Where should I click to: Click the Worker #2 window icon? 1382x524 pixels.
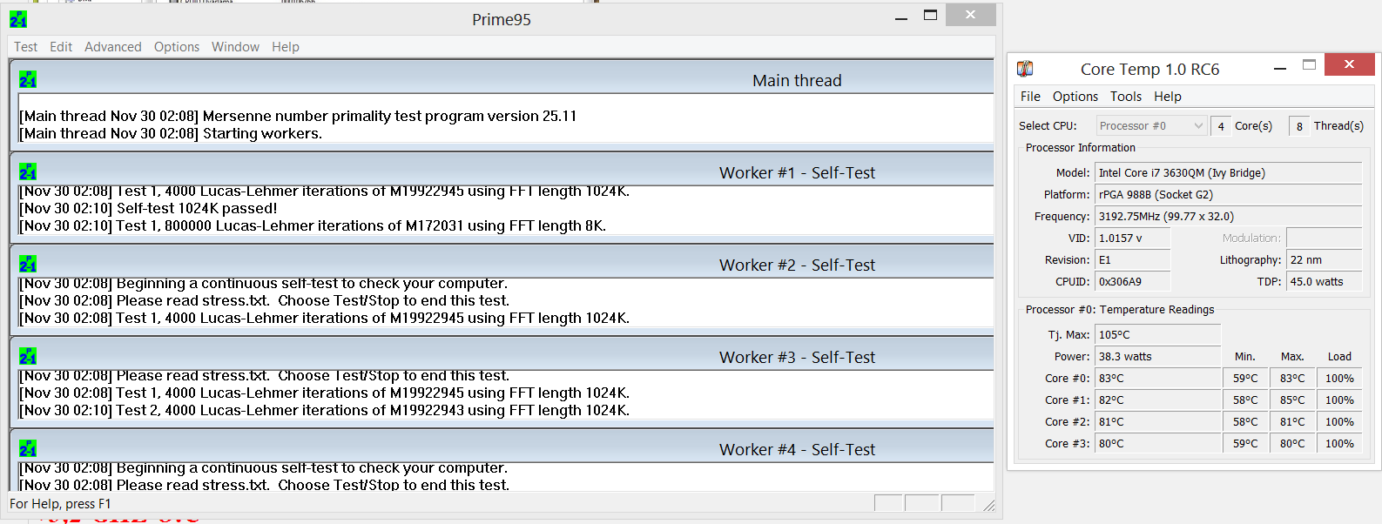tap(28, 265)
